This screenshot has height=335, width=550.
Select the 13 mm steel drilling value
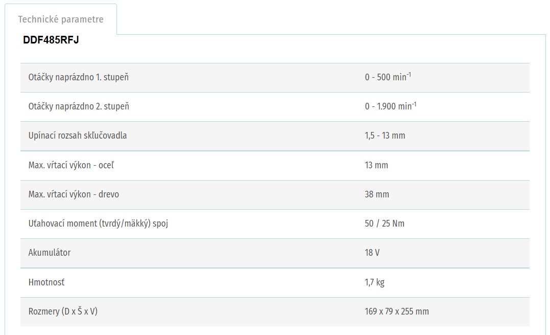(376, 165)
